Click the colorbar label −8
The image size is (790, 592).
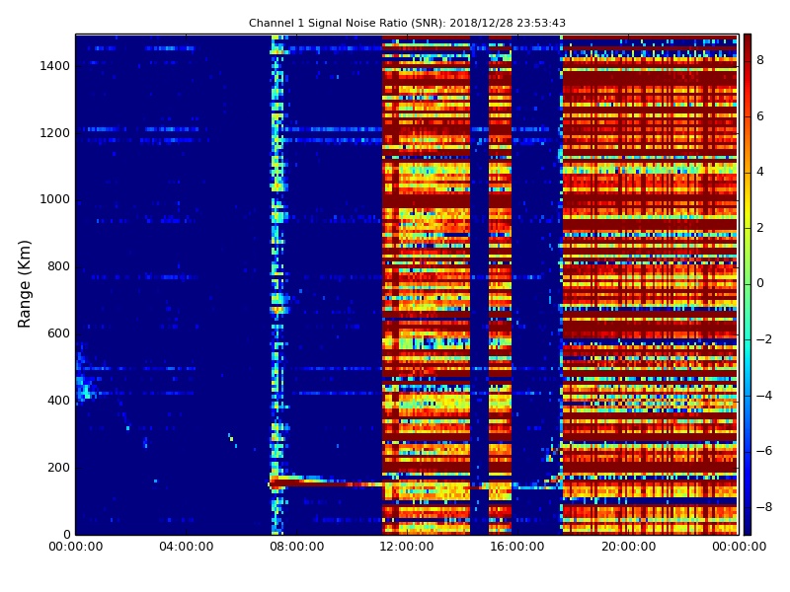[x=763, y=507]
